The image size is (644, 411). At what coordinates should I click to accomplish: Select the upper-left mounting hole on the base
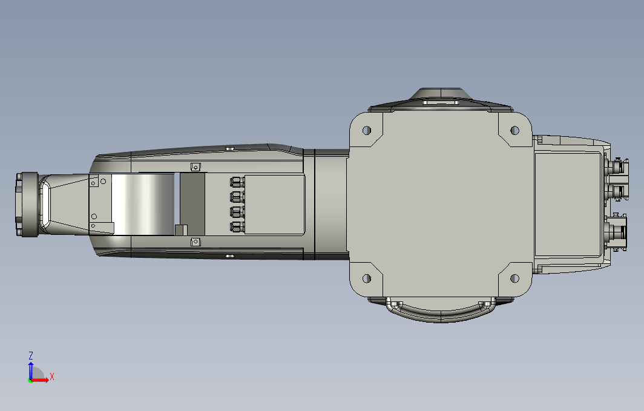coord(366,131)
